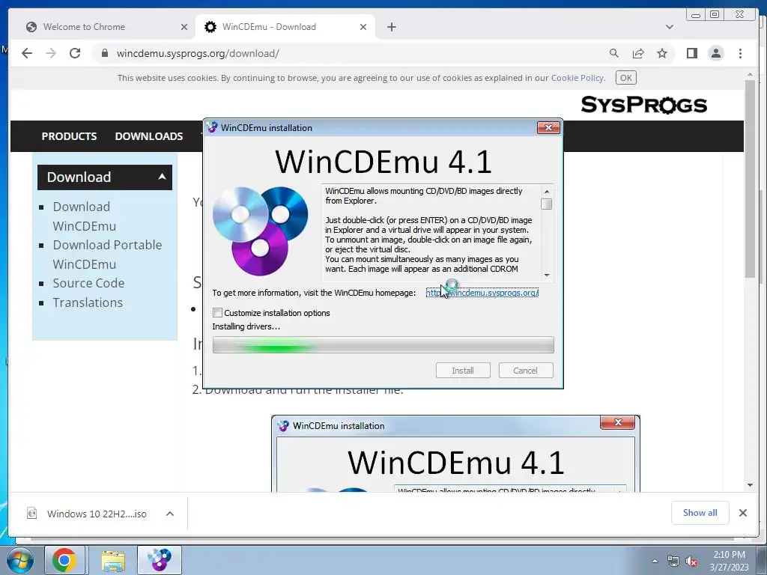Click the description scrollbar thumb
The width and height of the screenshot is (767, 575).
547,204
